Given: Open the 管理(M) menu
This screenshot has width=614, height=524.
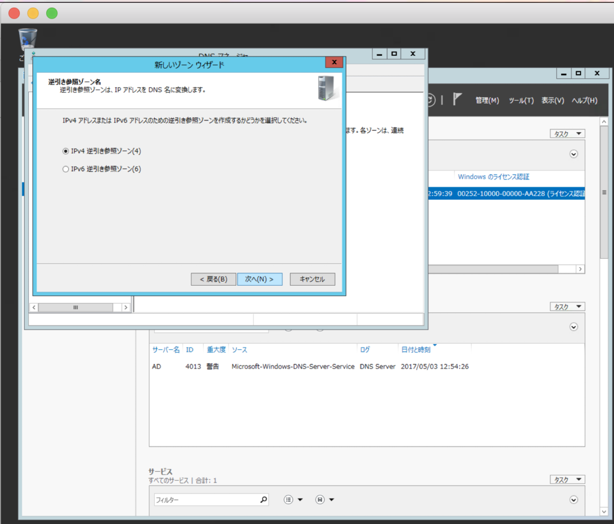Looking at the screenshot, I should 487,100.
